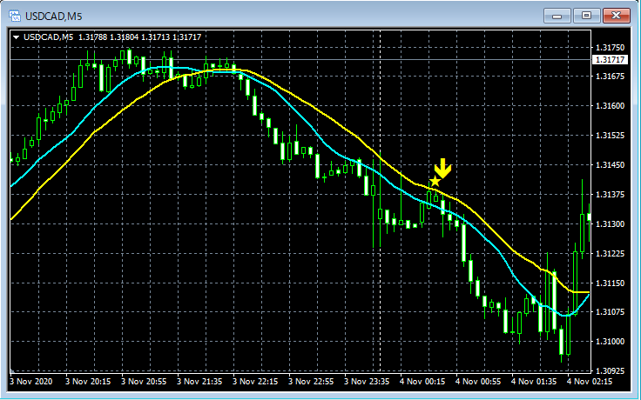
Task: Click the 3 Nov 2020 date label
Action: coord(30,381)
